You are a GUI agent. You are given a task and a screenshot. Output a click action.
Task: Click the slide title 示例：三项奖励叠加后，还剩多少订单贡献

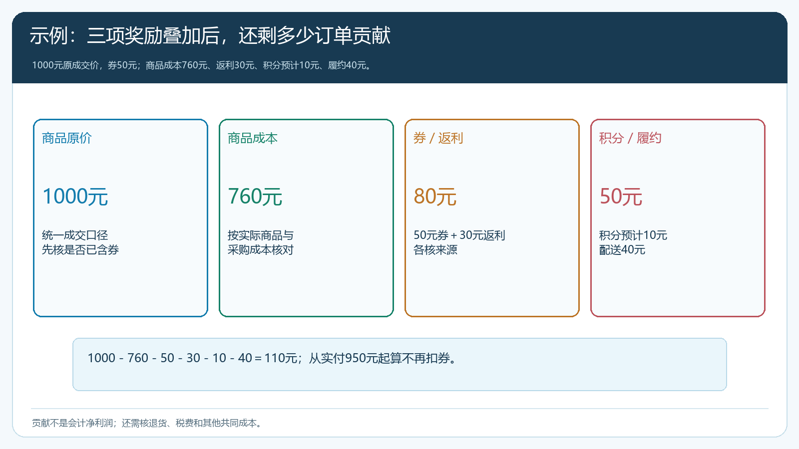tap(210, 36)
